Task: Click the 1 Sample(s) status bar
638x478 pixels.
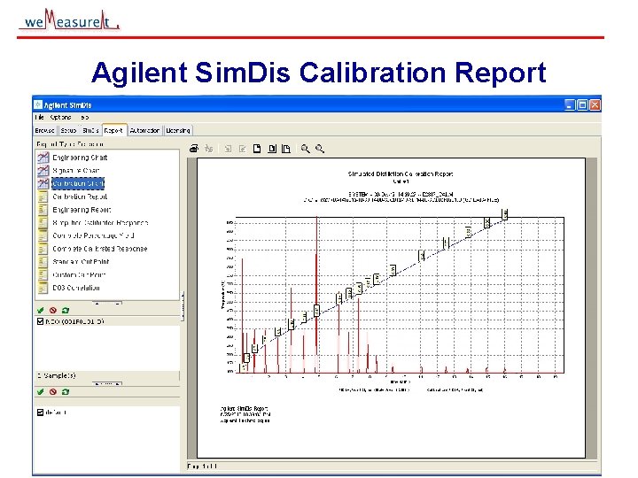Action: coord(106,375)
